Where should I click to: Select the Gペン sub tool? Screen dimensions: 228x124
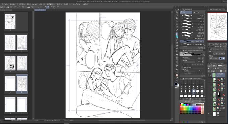(x=192, y=16)
